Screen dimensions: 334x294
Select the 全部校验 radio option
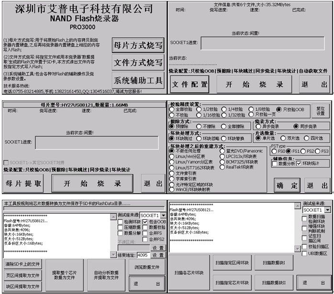[x=172, y=109]
